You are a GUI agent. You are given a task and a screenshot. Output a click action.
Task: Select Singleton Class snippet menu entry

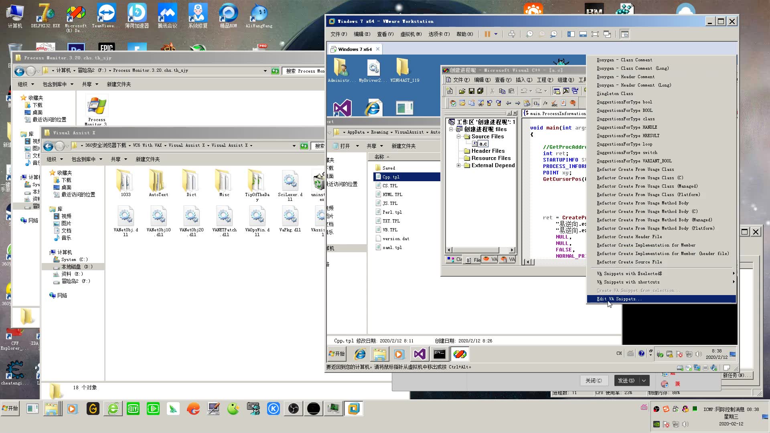[661, 93]
